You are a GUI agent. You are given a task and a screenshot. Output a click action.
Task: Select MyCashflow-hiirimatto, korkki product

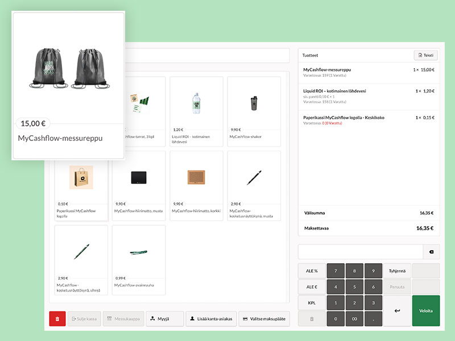tap(196, 186)
